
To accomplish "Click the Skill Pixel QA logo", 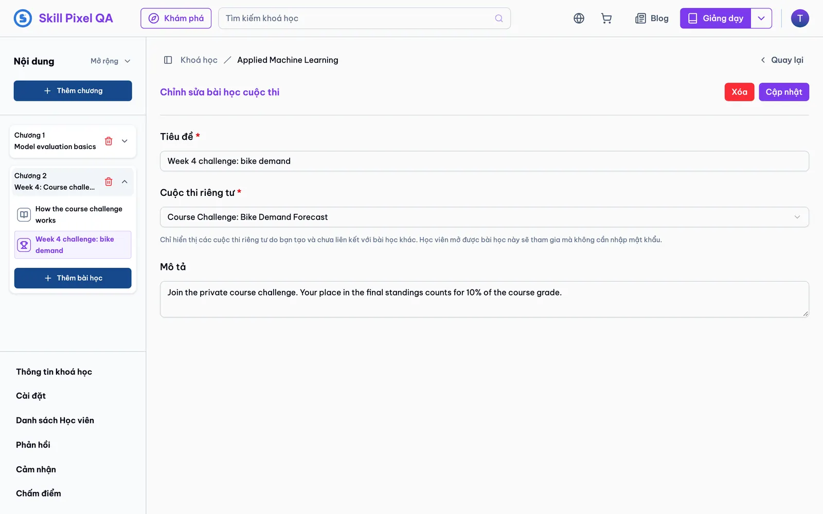I will point(63,19).
